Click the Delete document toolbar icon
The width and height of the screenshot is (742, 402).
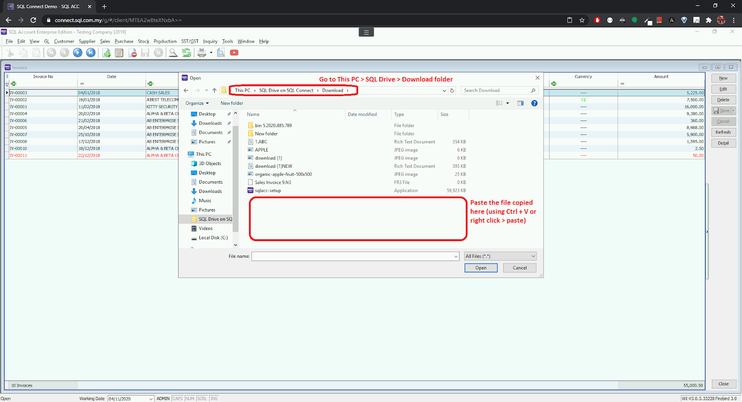[x=133, y=53]
